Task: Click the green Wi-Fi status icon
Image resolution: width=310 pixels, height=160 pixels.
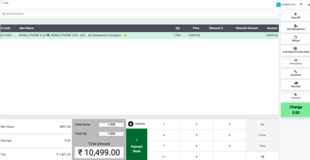Action: coord(301,4)
